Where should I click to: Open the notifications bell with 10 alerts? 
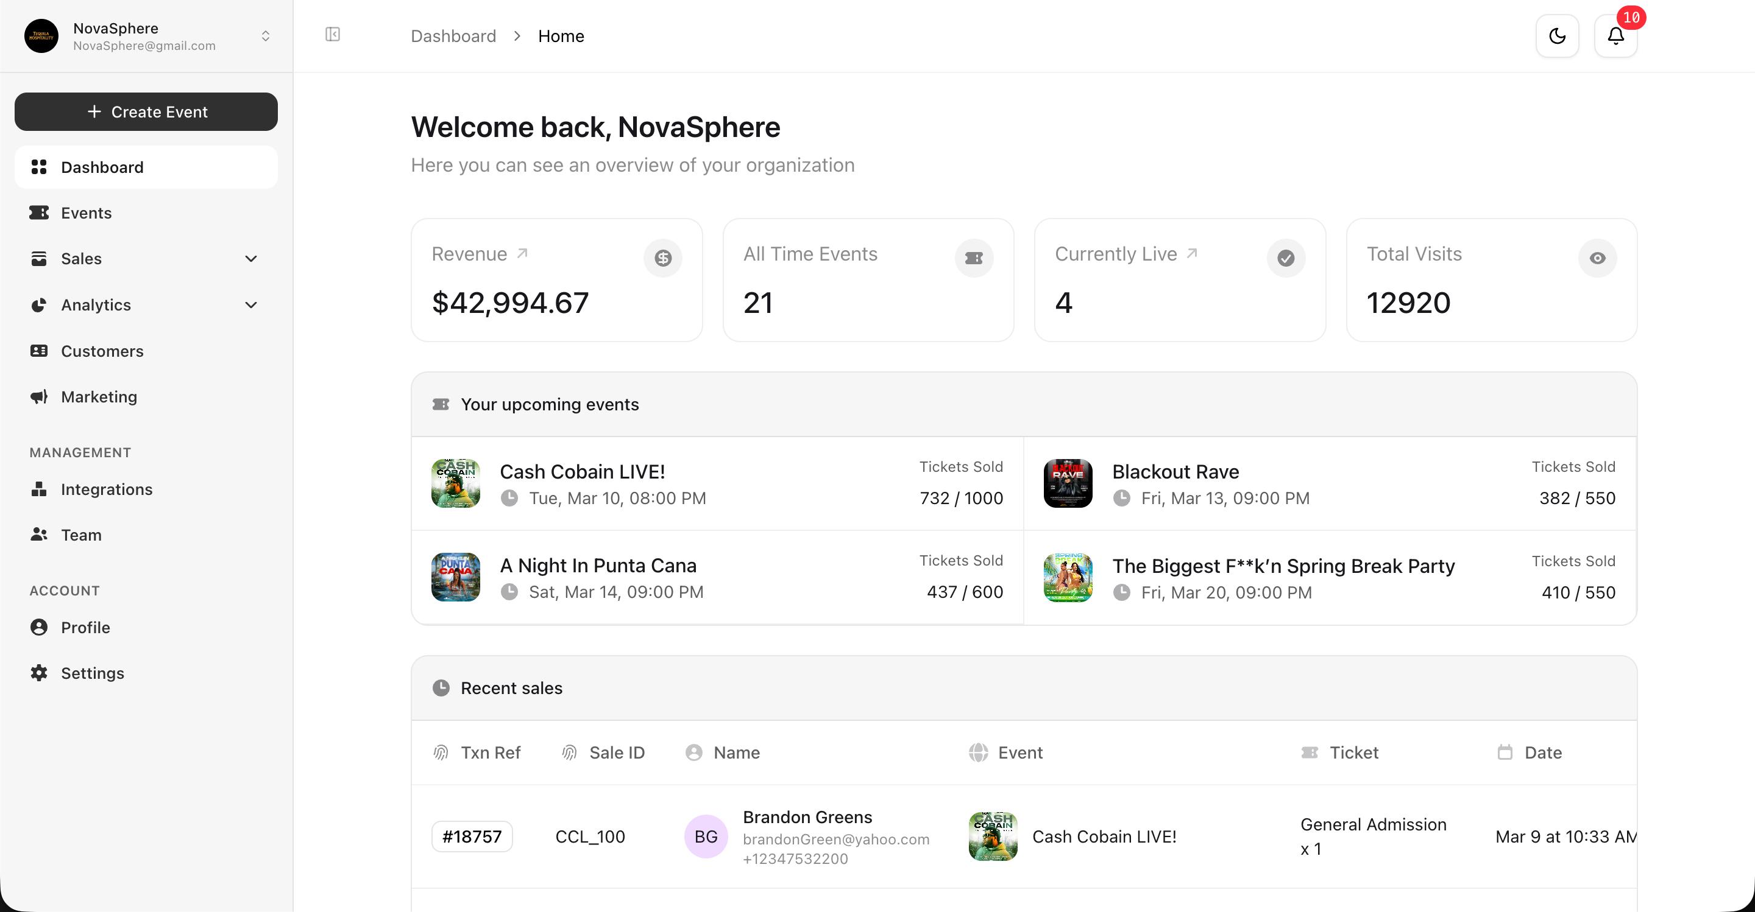(x=1616, y=35)
